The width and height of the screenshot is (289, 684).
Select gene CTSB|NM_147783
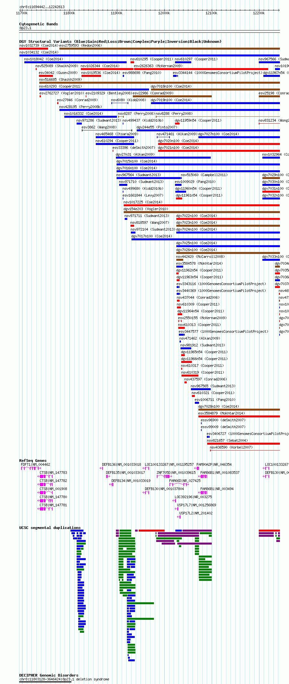(53, 473)
